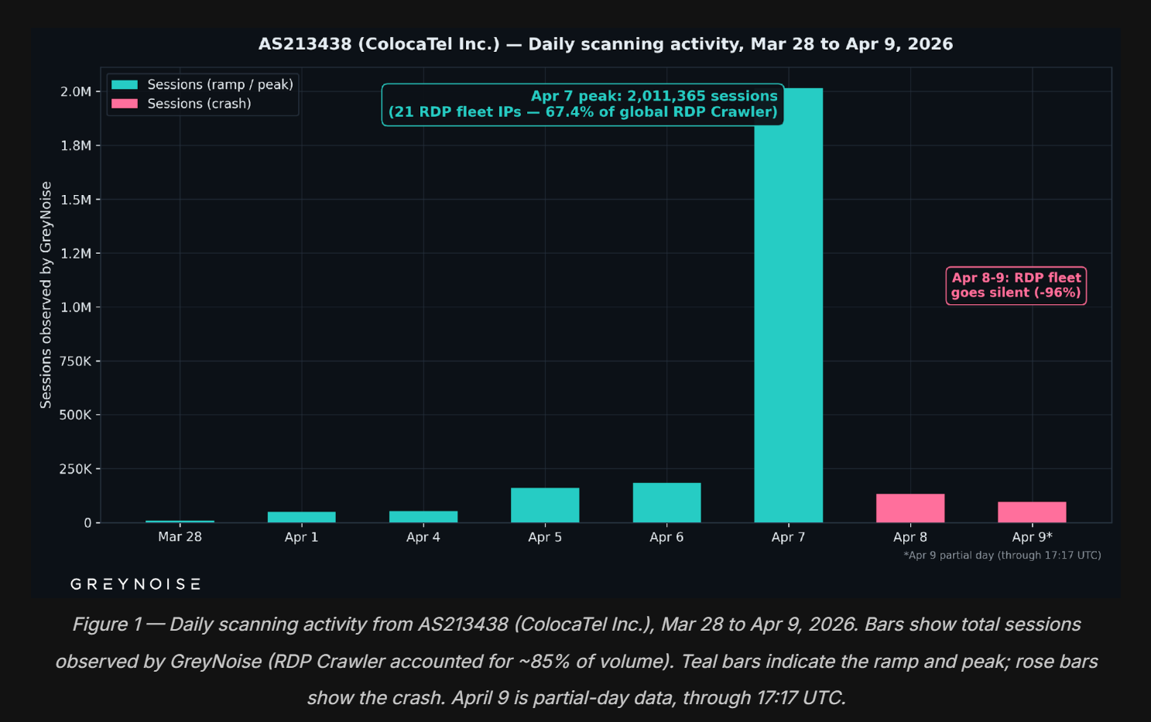This screenshot has width=1151, height=722.
Task: Click the "Apr 8" x-axis label
Action: 910,537
